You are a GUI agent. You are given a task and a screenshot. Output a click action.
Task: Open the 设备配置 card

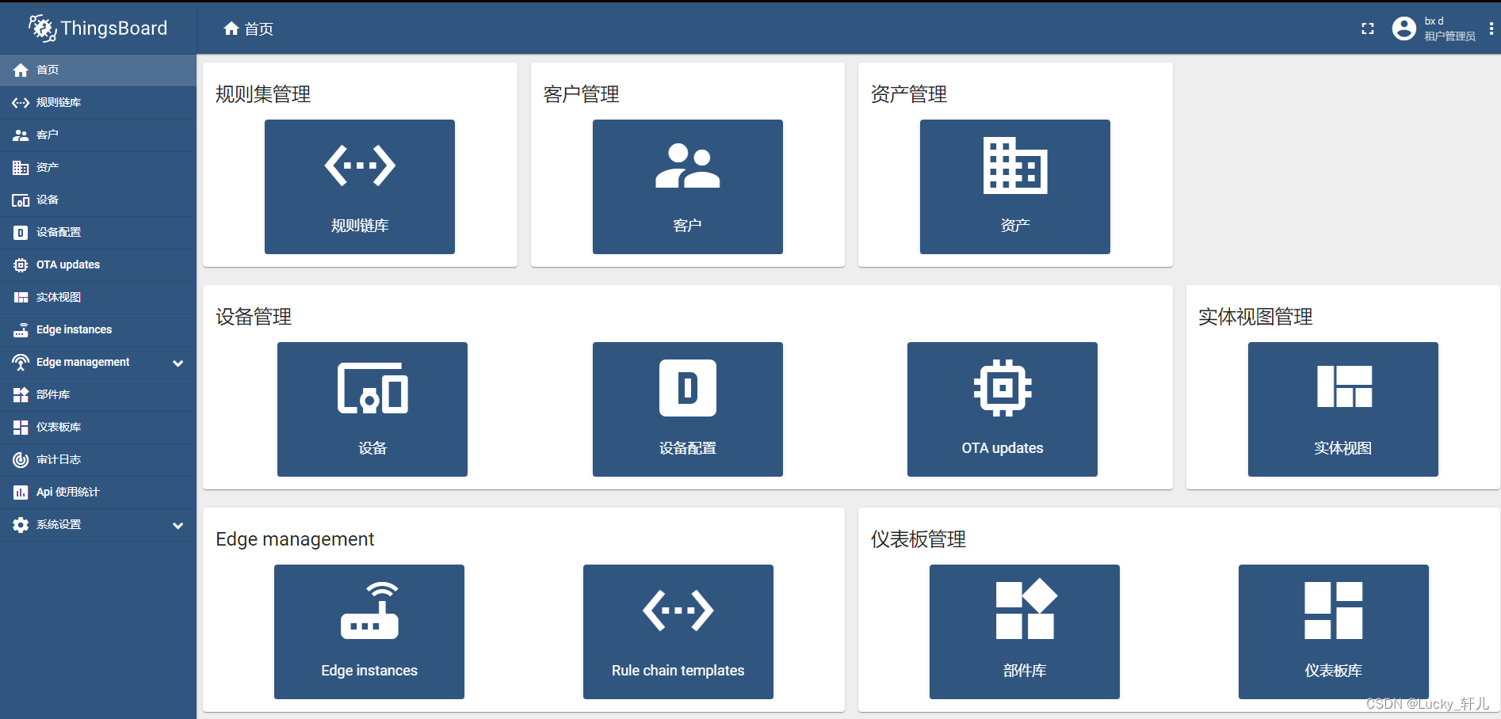[x=688, y=409]
